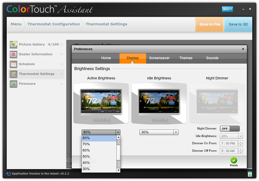Viewport: 259px width, 181px height.
Task: Click the Thermostat Configuration breadcrumb
Action: [x=54, y=24]
